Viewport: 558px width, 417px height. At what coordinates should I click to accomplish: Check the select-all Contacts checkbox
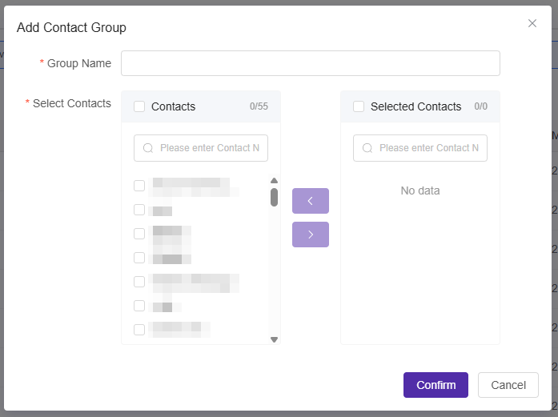pyautogui.click(x=139, y=106)
